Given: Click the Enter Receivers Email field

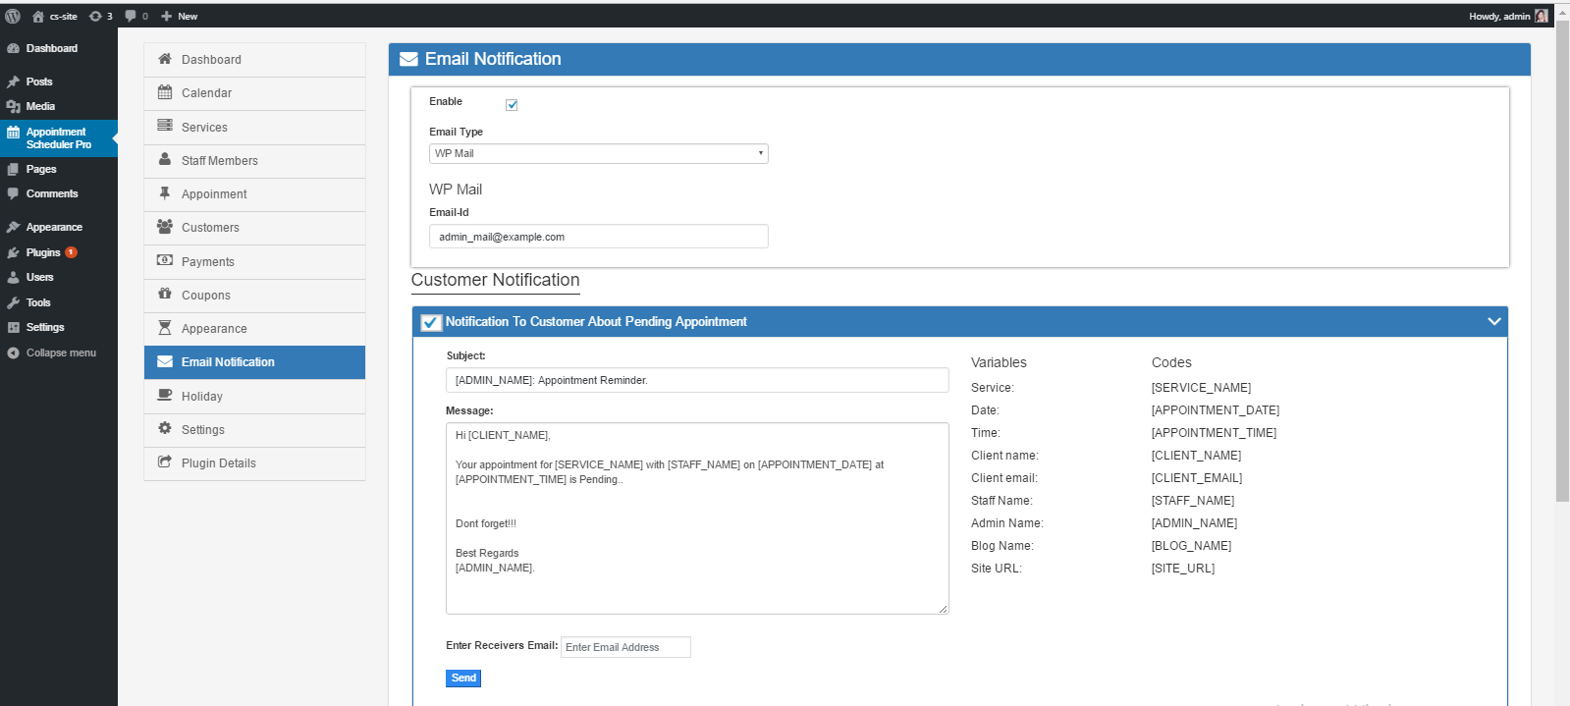Looking at the screenshot, I should click(x=625, y=647).
